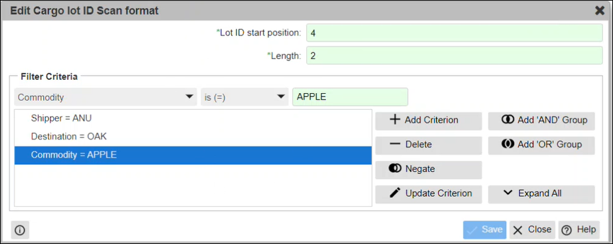Open the Commodity field dropdown
Image resolution: width=613 pixels, height=244 pixels.
click(106, 97)
